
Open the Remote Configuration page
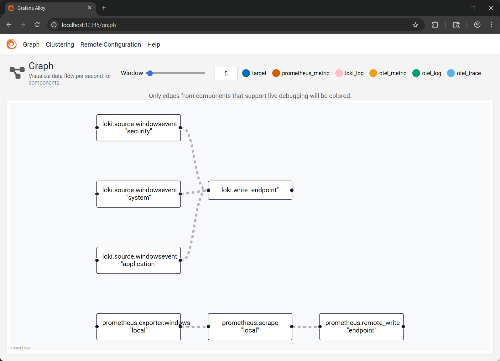(111, 44)
